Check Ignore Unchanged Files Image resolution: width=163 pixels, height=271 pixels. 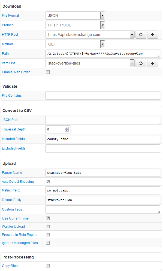pyautogui.click(x=48, y=243)
